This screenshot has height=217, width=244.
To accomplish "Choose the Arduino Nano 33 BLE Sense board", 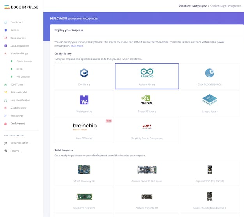I will (147, 170).
